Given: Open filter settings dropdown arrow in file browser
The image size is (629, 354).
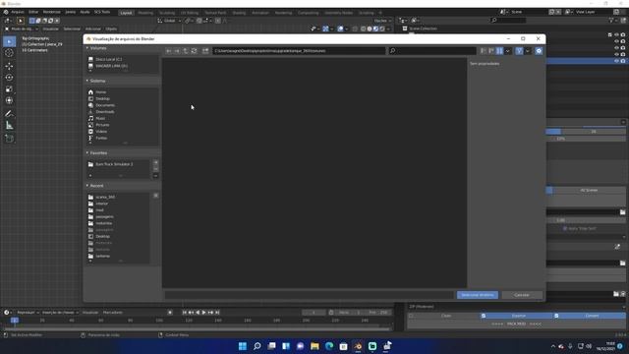Looking at the screenshot, I should 528,51.
